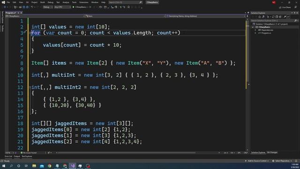This screenshot has height=169, width=300.
Task: Click the Visual Studio logo icon
Action: 3,2
